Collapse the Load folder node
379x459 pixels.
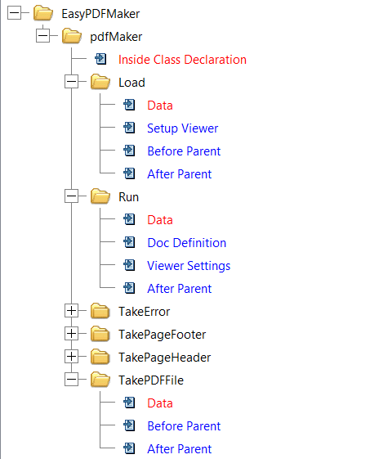point(72,82)
